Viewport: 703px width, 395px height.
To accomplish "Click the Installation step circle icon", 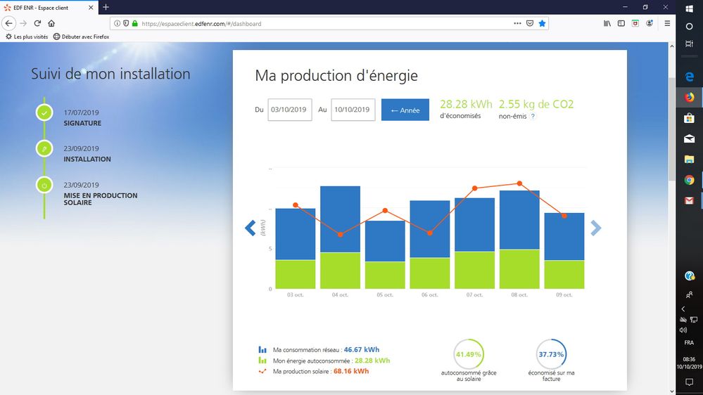I will (x=44, y=149).
